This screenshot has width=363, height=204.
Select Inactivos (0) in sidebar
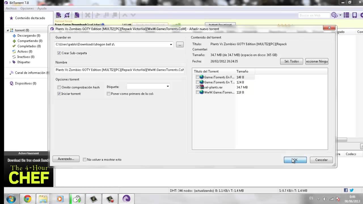coord(26,57)
